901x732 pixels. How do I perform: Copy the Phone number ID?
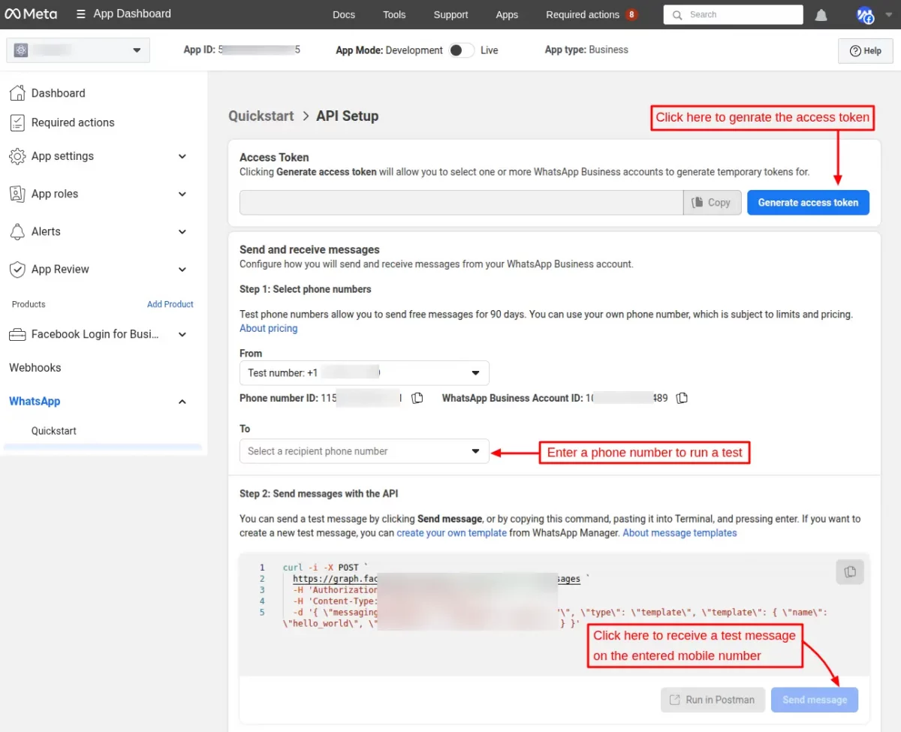(417, 398)
